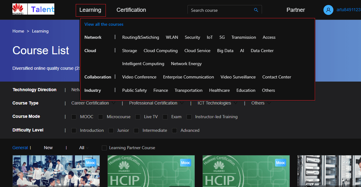Click in the Search course field

220,10
